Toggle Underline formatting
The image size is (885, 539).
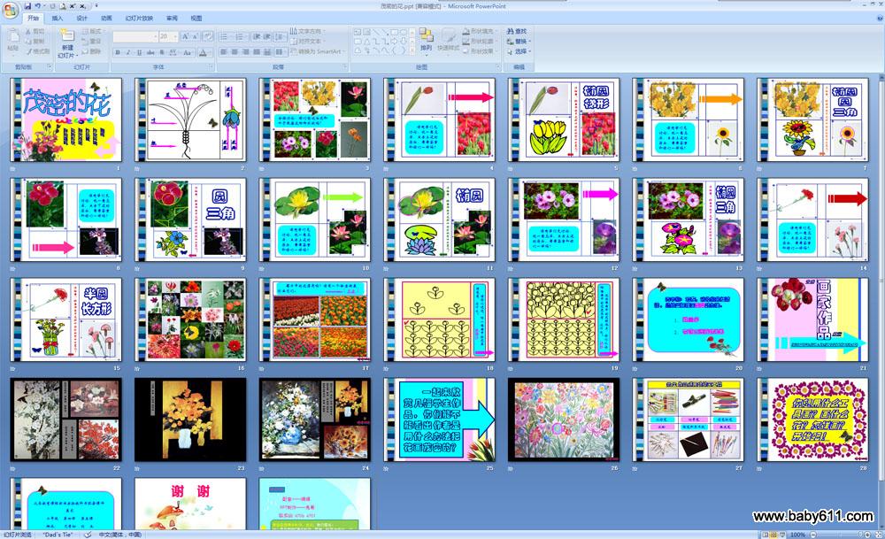click(140, 52)
